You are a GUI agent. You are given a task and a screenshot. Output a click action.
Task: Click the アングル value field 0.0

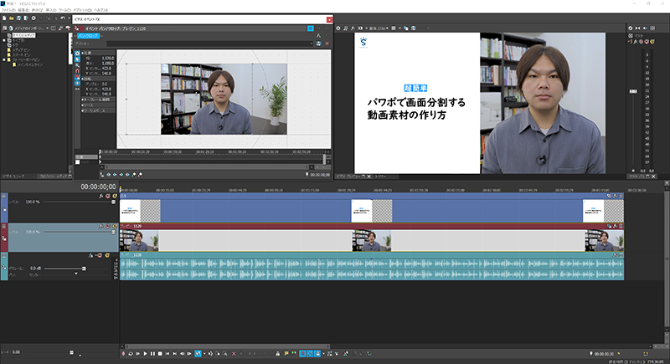click(x=105, y=84)
